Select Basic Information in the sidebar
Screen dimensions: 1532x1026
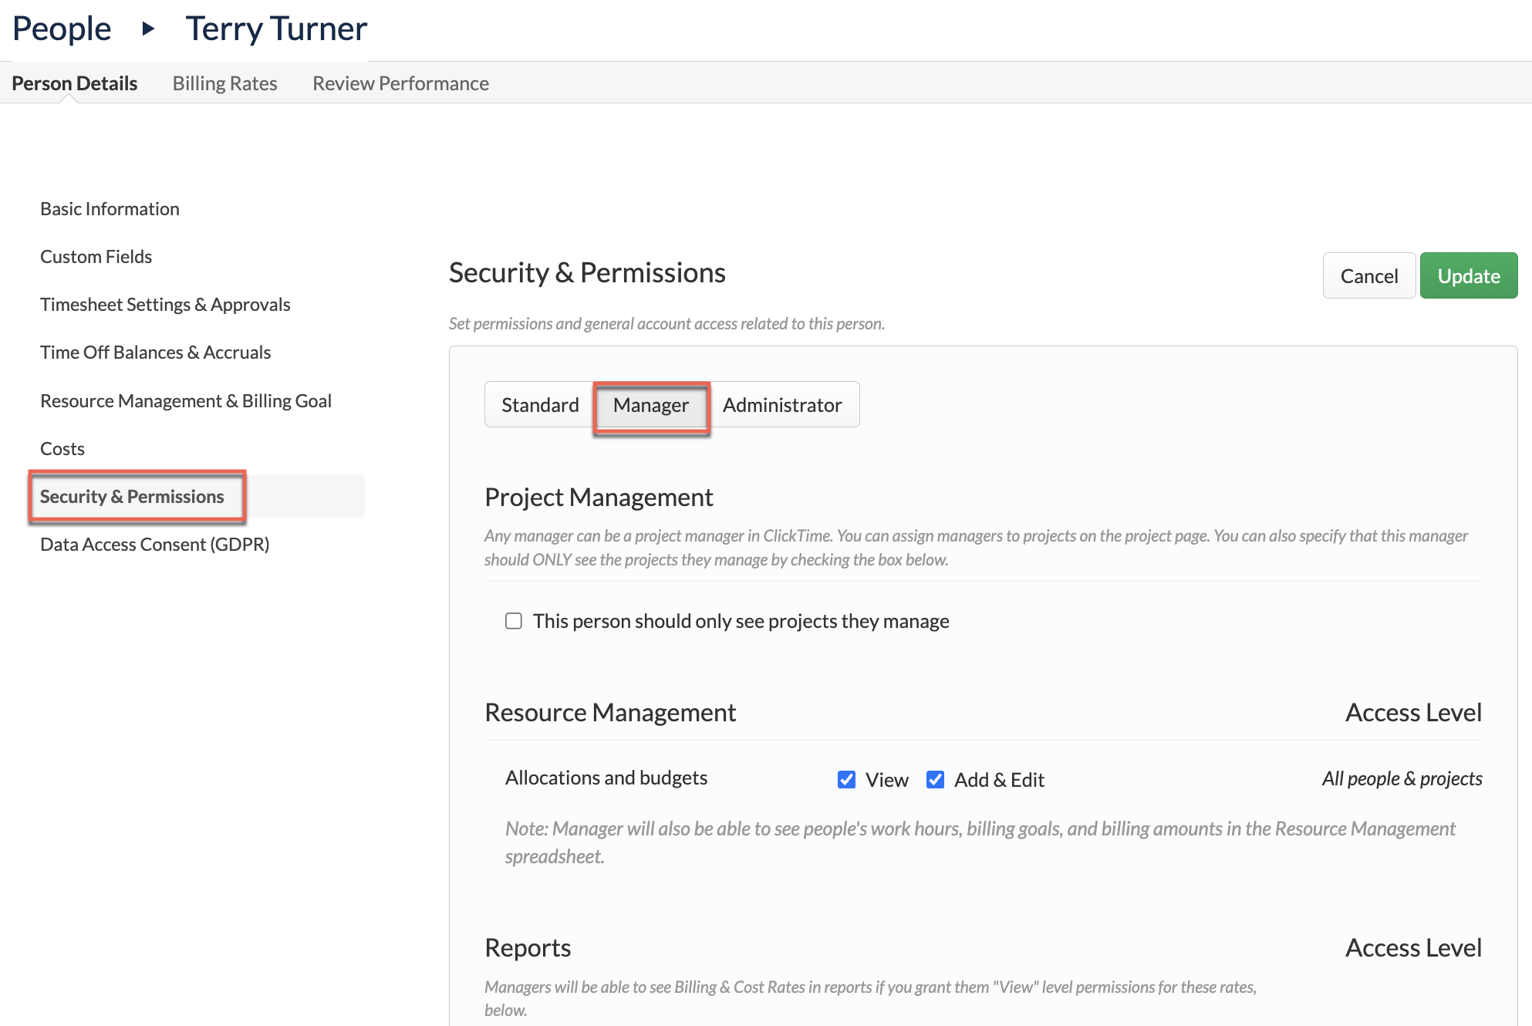110,209
